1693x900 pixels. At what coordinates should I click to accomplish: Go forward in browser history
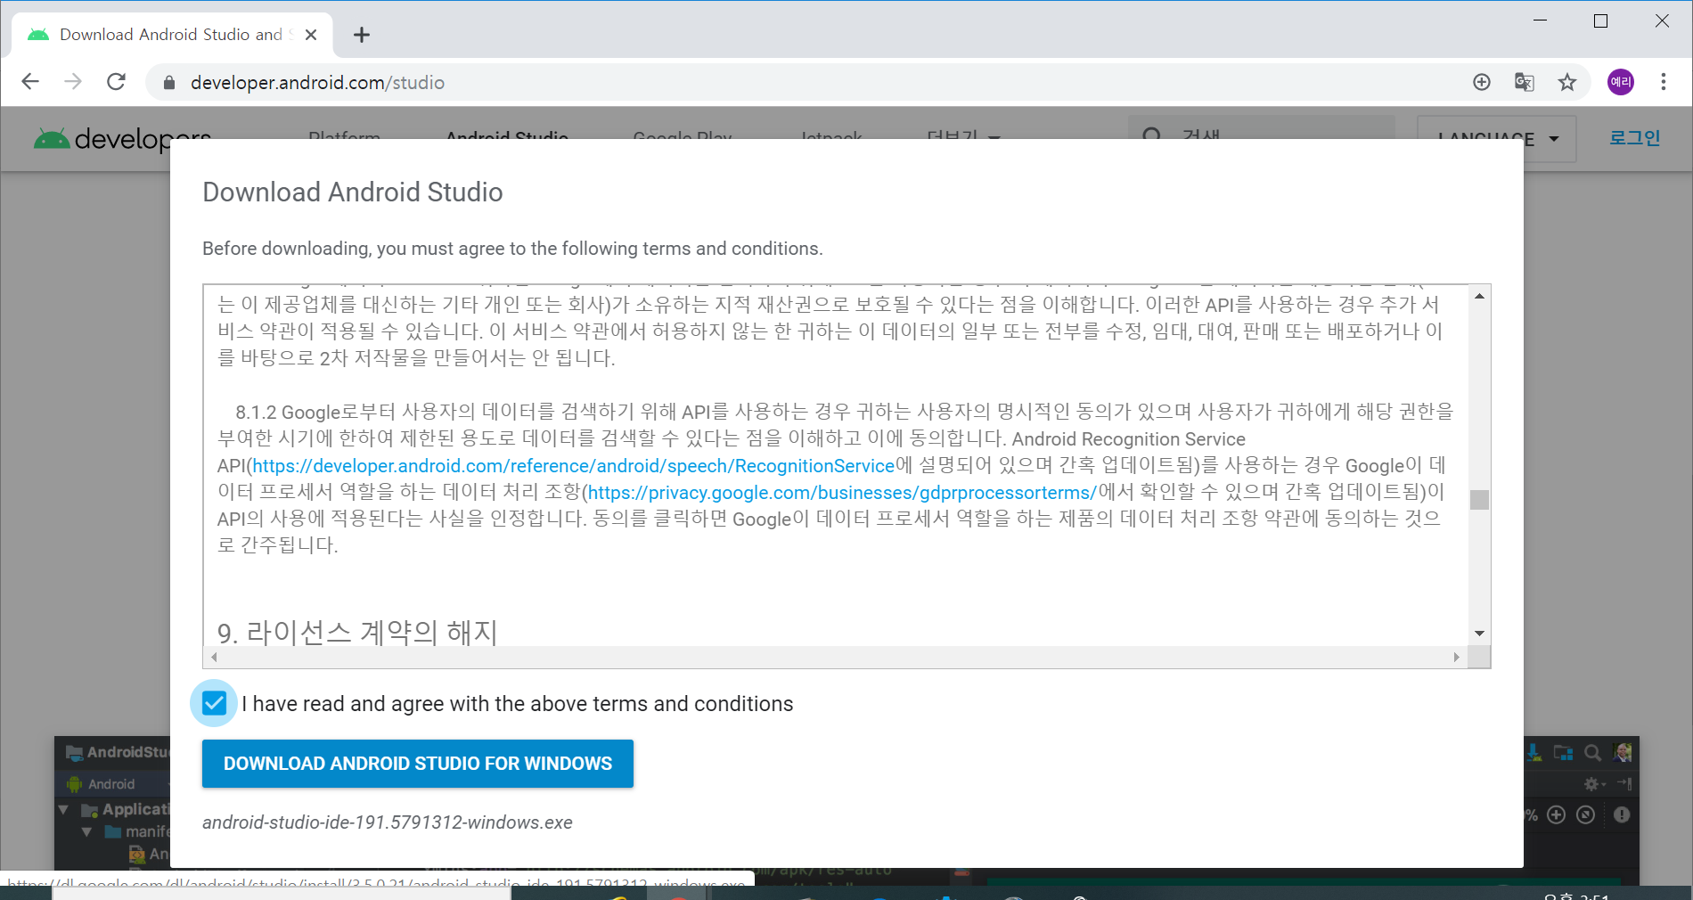pos(73,82)
